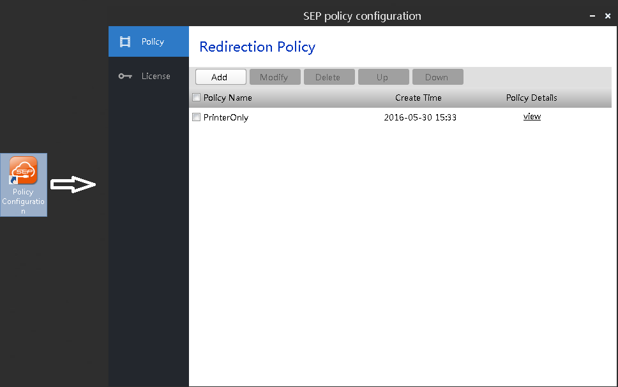This screenshot has width=618, height=387.
Task: Close the SEP policy configuration window
Action: click(608, 16)
